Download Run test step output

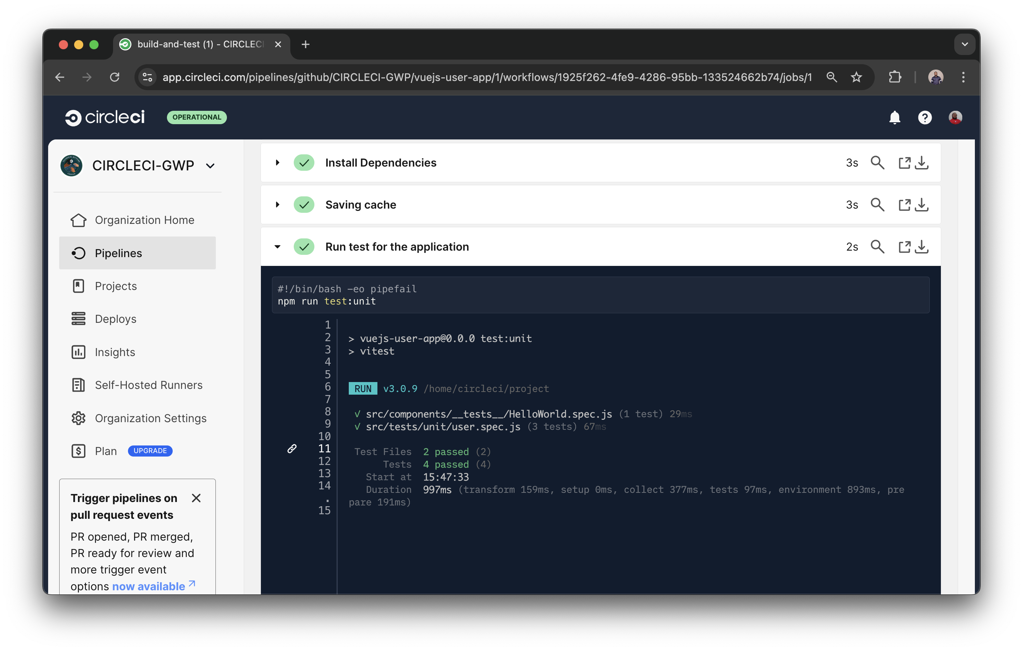[x=922, y=246]
